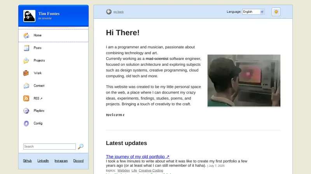Open the Language dropdown
Viewport: 311px width, 174px height.
coord(253,12)
